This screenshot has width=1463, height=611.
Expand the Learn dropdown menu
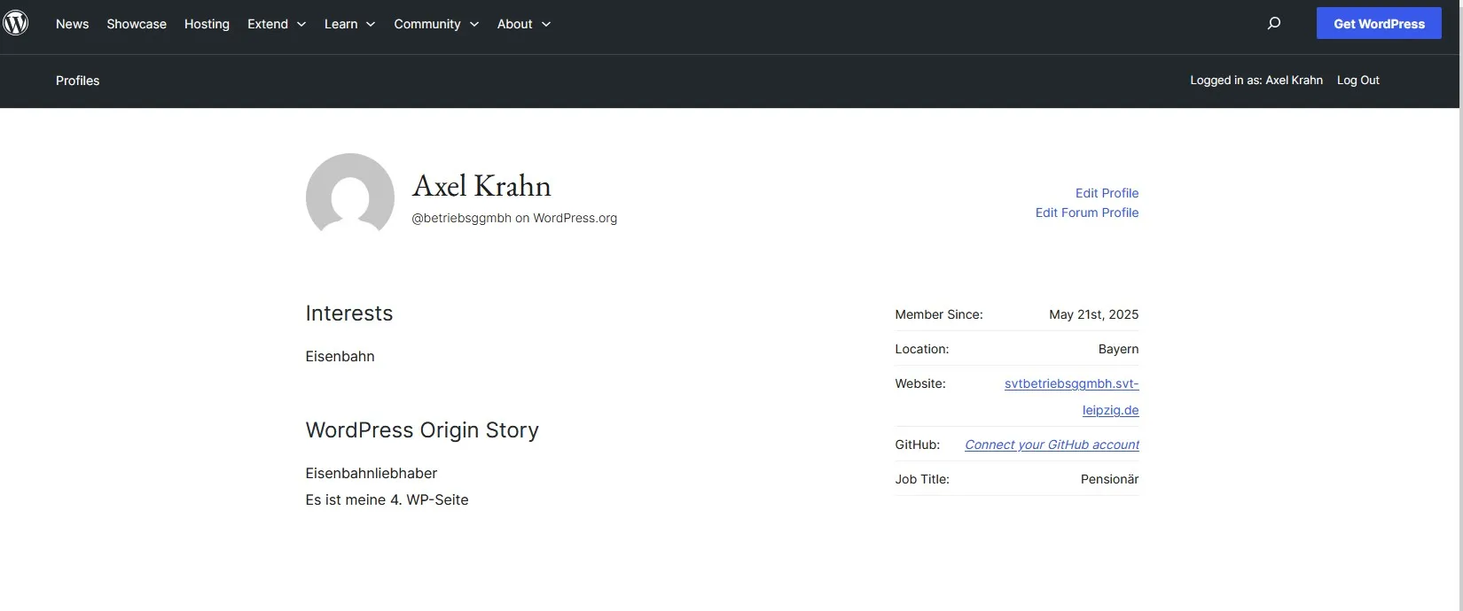click(349, 24)
